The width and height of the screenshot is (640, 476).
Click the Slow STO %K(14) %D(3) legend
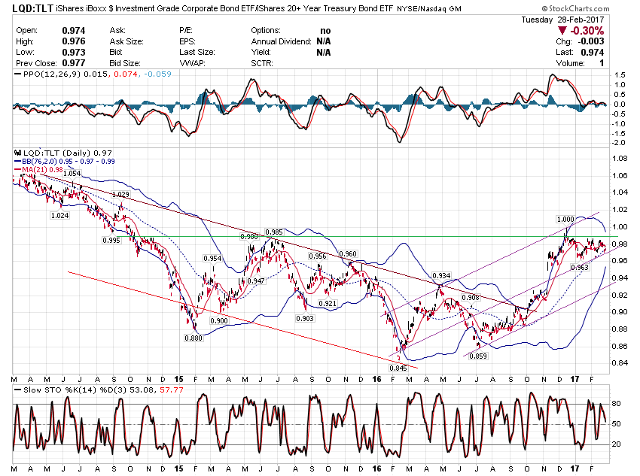[76, 390]
